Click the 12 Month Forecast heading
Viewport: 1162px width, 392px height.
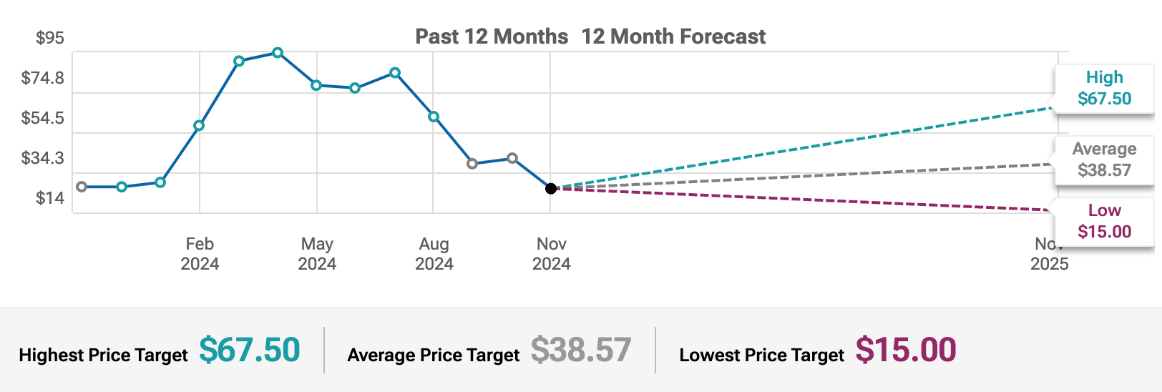click(x=673, y=36)
